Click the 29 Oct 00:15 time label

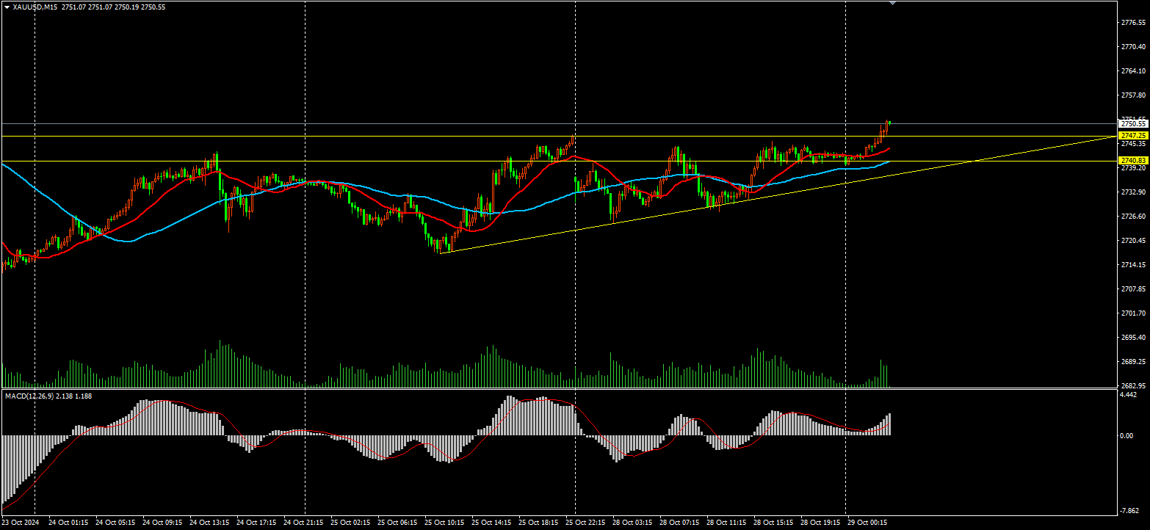pos(867,523)
